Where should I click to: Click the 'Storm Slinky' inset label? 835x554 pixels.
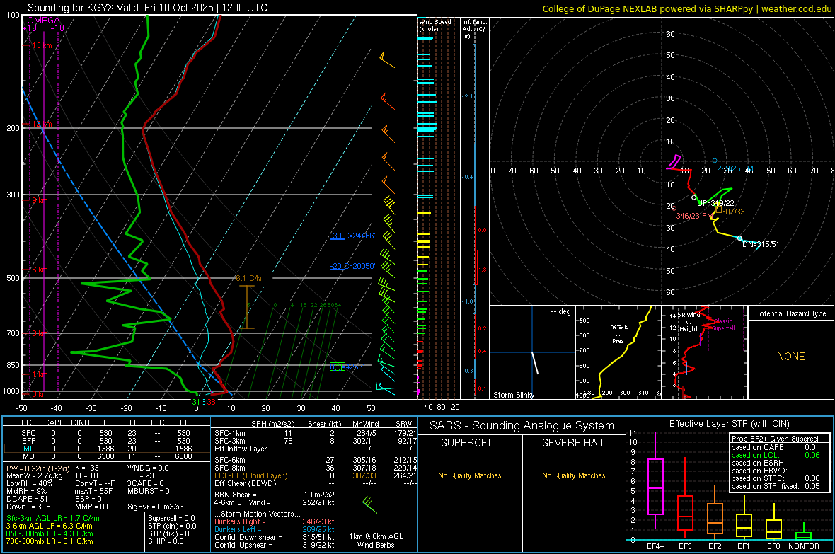click(513, 395)
